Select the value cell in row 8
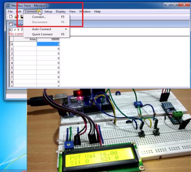 tap(48, 82)
